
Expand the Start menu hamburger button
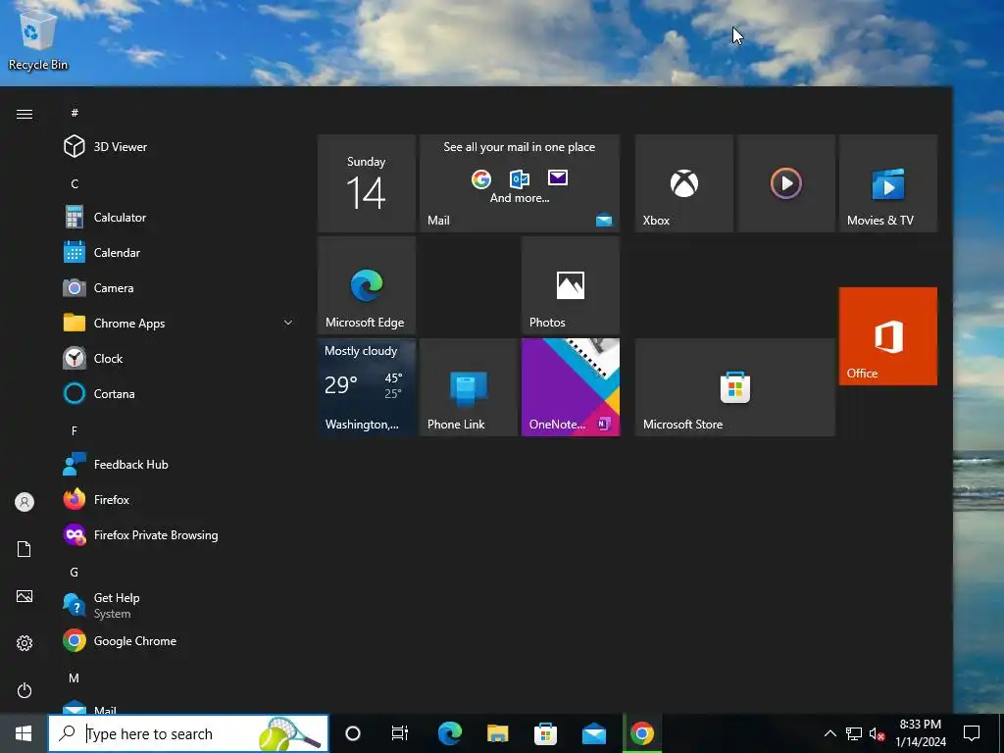(x=25, y=114)
